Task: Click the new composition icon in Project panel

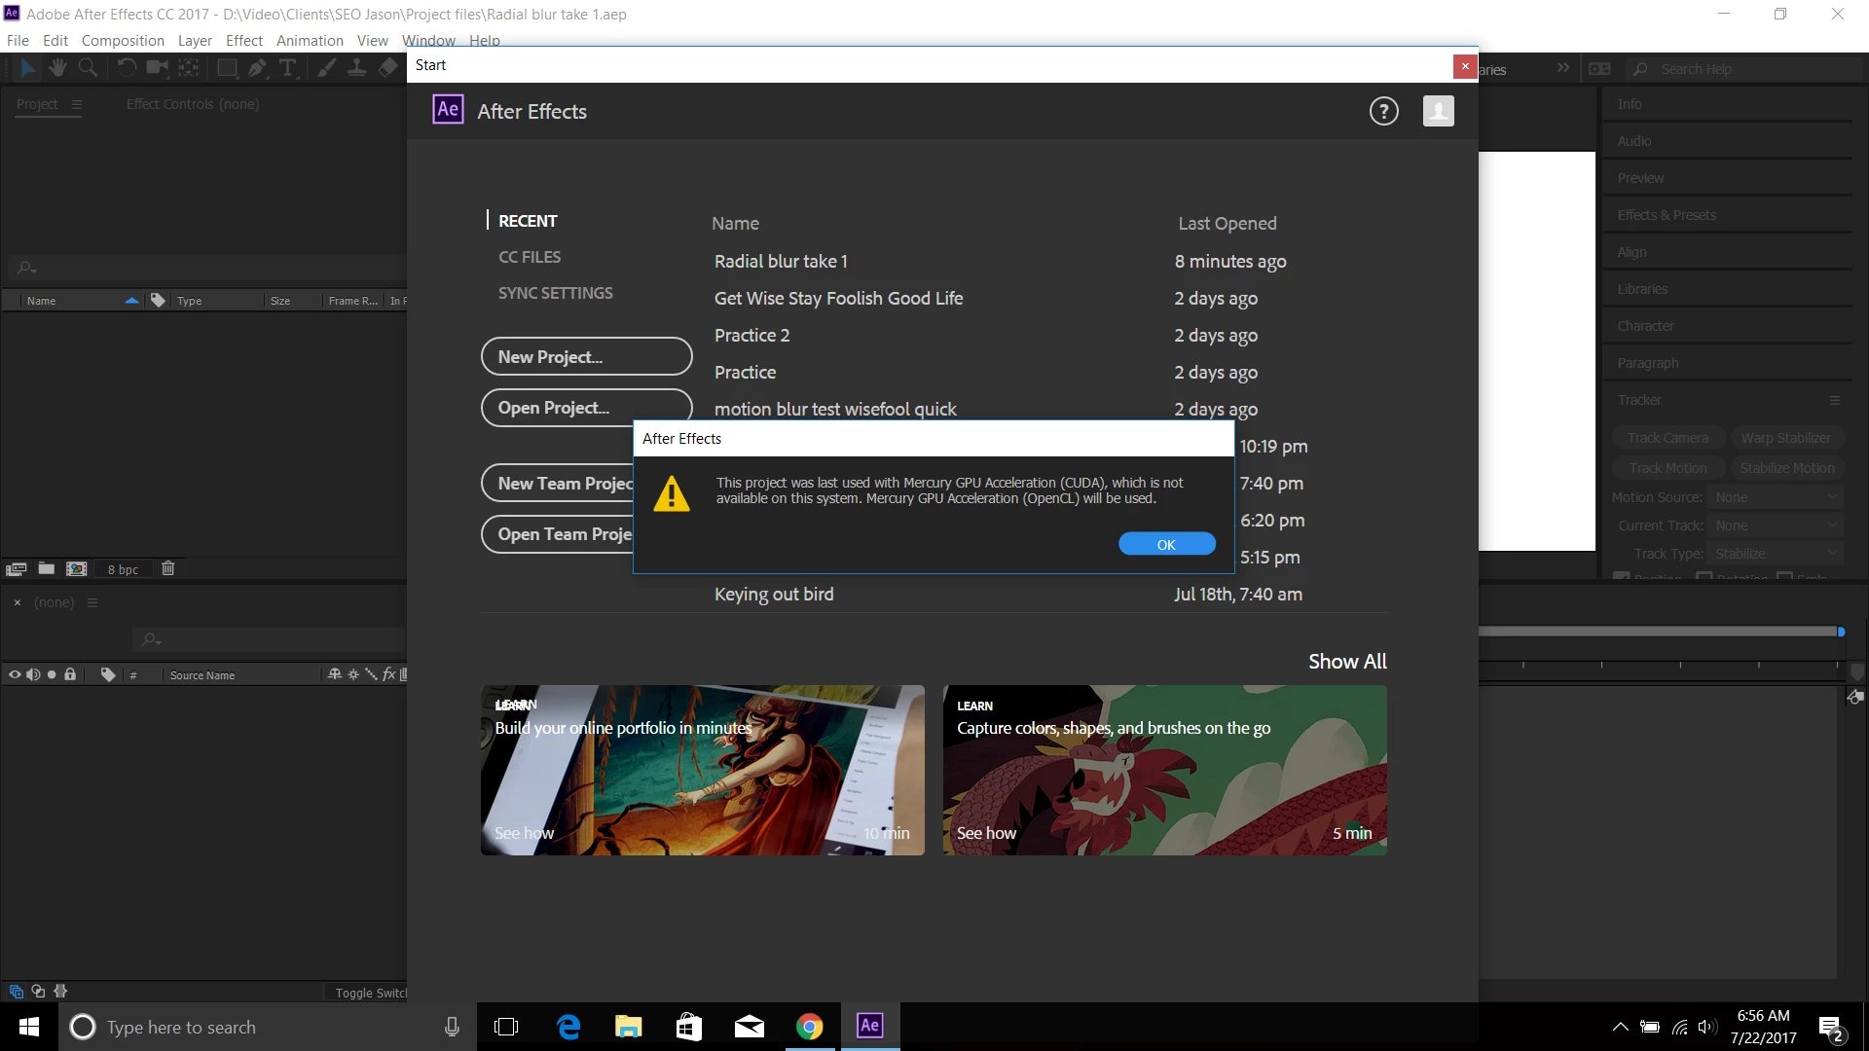Action: [x=77, y=569]
